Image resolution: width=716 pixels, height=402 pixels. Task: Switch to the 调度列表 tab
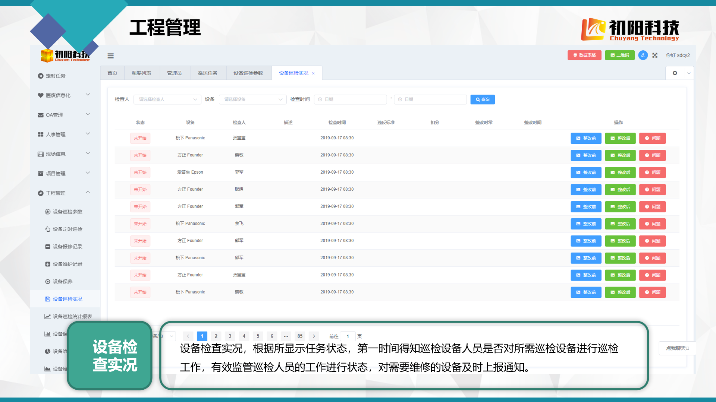tap(141, 73)
